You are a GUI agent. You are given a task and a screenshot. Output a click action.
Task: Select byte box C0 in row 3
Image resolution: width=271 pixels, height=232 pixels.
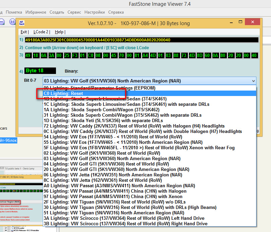pyautogui.click(x=91, y=56)
